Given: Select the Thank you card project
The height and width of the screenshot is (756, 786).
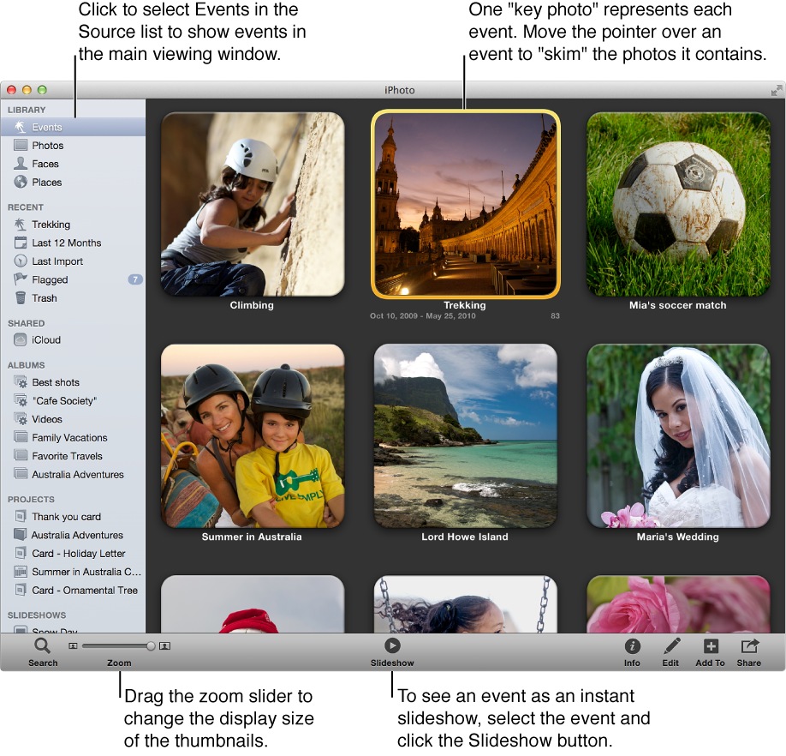Looking at the screenshot, I should coord(66,517).
